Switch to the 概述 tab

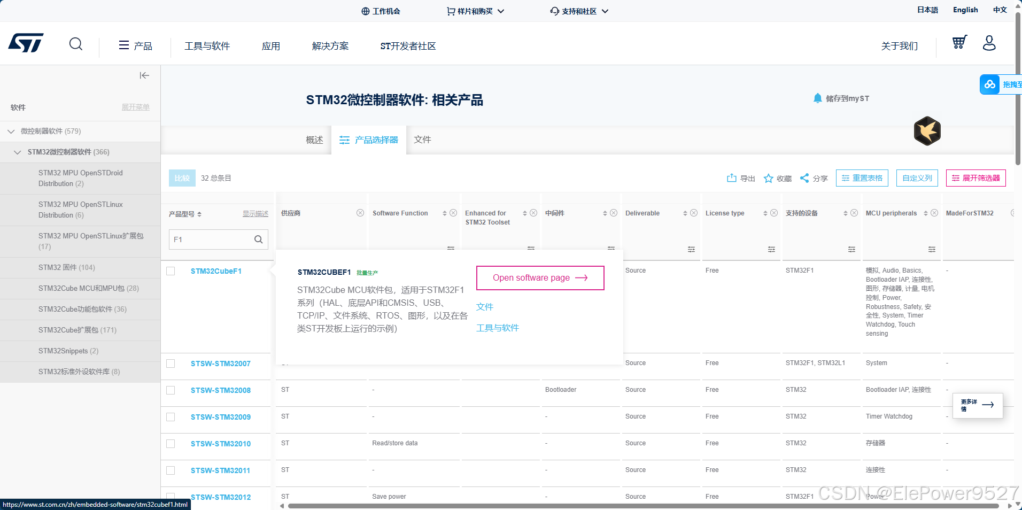point(314,140)
